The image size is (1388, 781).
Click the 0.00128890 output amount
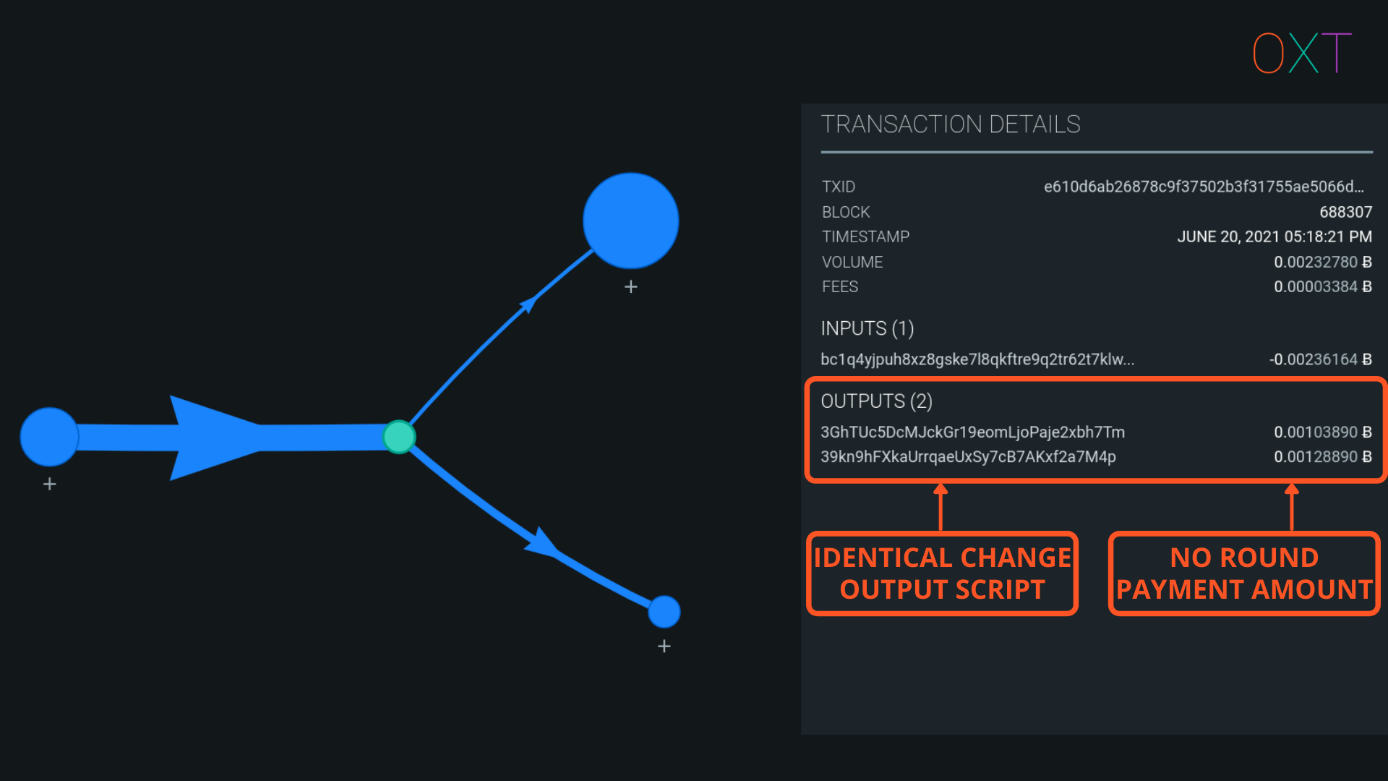pyautogui.click(x=1322, y=457)
